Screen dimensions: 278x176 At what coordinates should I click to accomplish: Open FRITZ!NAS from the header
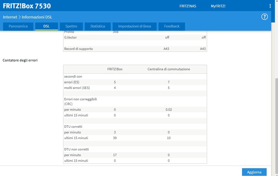188,6
